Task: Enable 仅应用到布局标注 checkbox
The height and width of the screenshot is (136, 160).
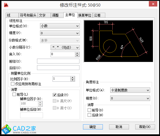Action: 13,84
